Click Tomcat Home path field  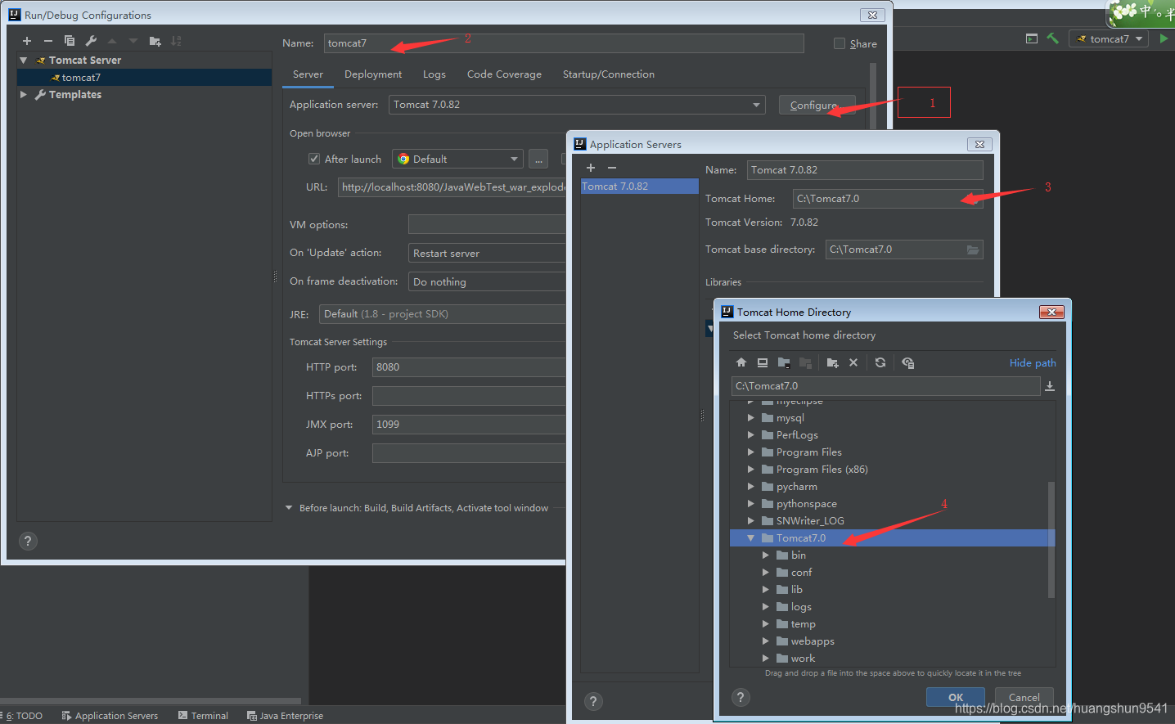coord(888,199)
